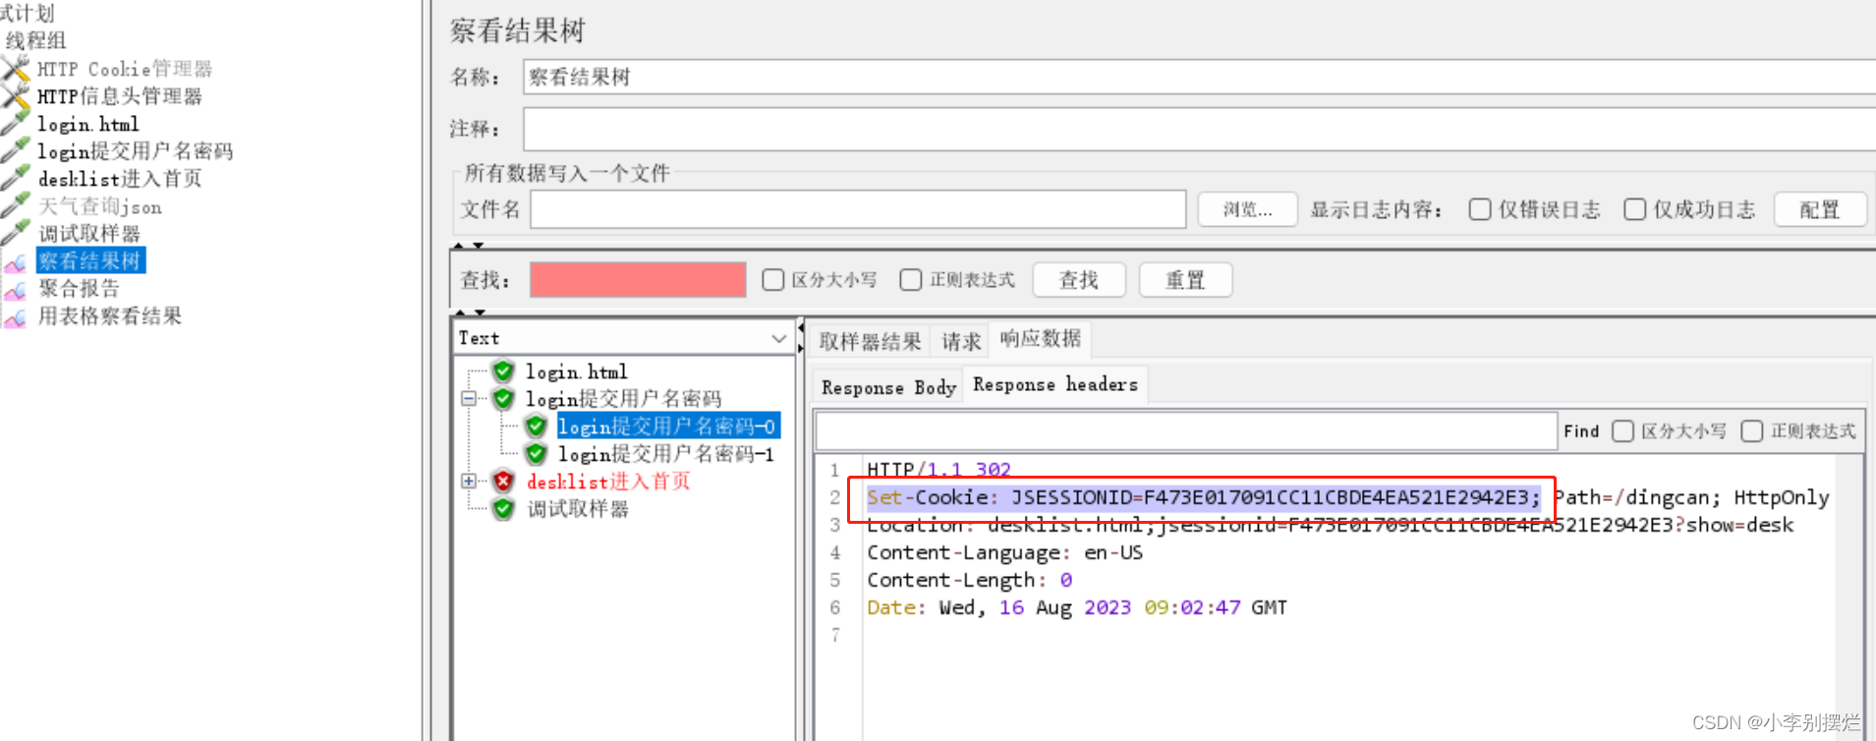Toggle 正则表达式 checkbox next to Find

pos(1751,431)
